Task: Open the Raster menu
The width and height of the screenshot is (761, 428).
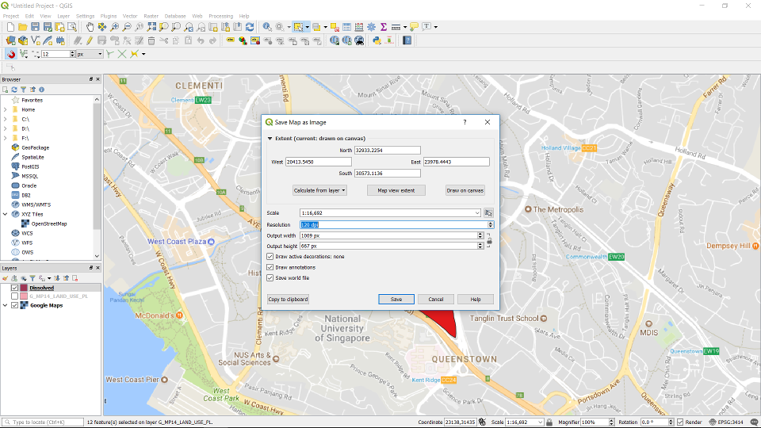Action: click(x=151, y=16)
